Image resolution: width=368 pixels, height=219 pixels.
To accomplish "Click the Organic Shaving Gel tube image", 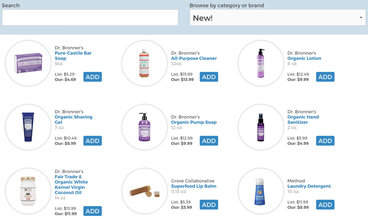I will pos(28,127).
